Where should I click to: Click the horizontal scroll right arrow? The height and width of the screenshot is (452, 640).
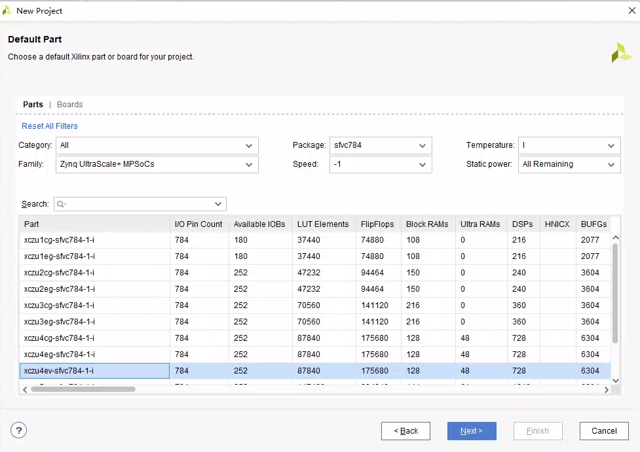pyautogui.click(x=607, y=390)
